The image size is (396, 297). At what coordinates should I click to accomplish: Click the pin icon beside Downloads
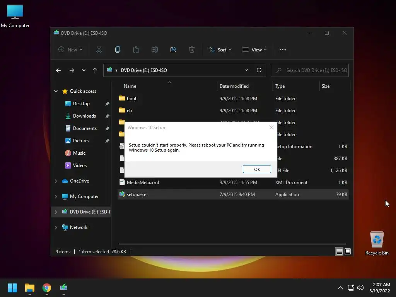coord(108,116)
